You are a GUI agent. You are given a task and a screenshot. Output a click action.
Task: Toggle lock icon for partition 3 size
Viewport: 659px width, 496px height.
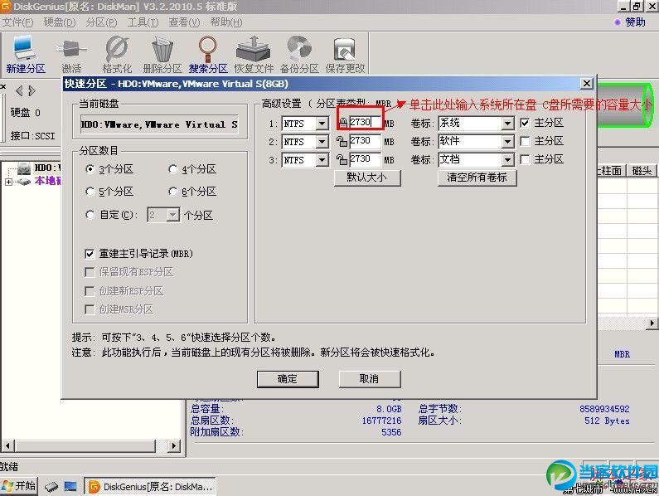point(342,160)
